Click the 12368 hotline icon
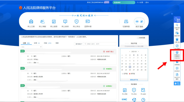The height and width of the screenshot is (102, 184). 124,99
